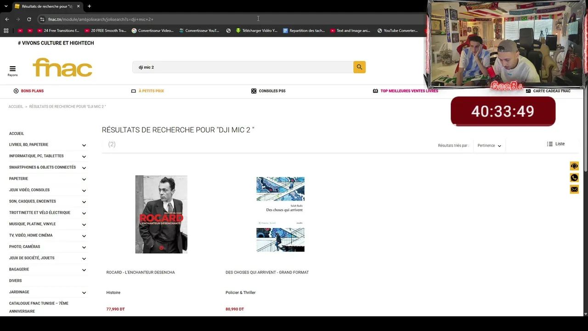The image size is (588, 331).
Task: Click the page vertical scrollbar down arrow
Action: [x=585, y=314]
